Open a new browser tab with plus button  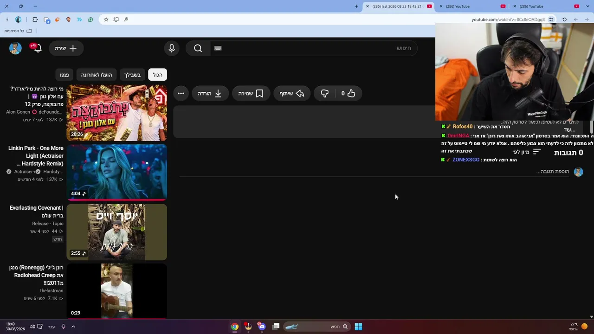click(x=356, y=6)
